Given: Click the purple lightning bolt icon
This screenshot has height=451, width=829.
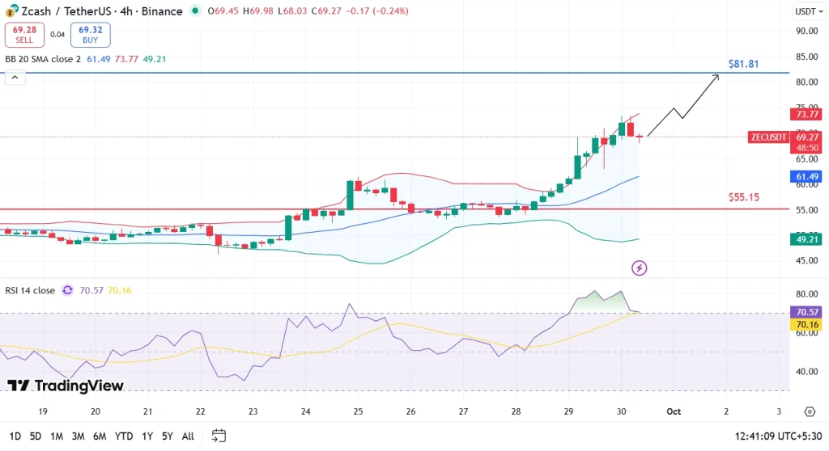Looking at the screenshot, I should [639, 268].
